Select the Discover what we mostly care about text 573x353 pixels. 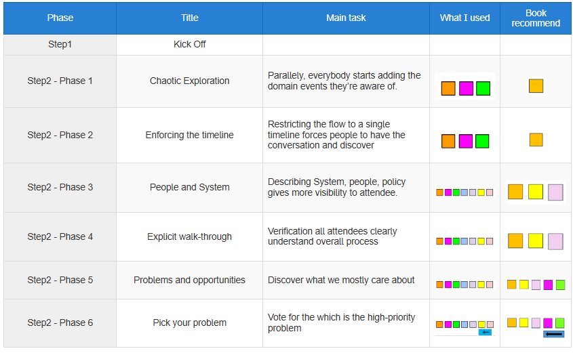tap(341, 280)
